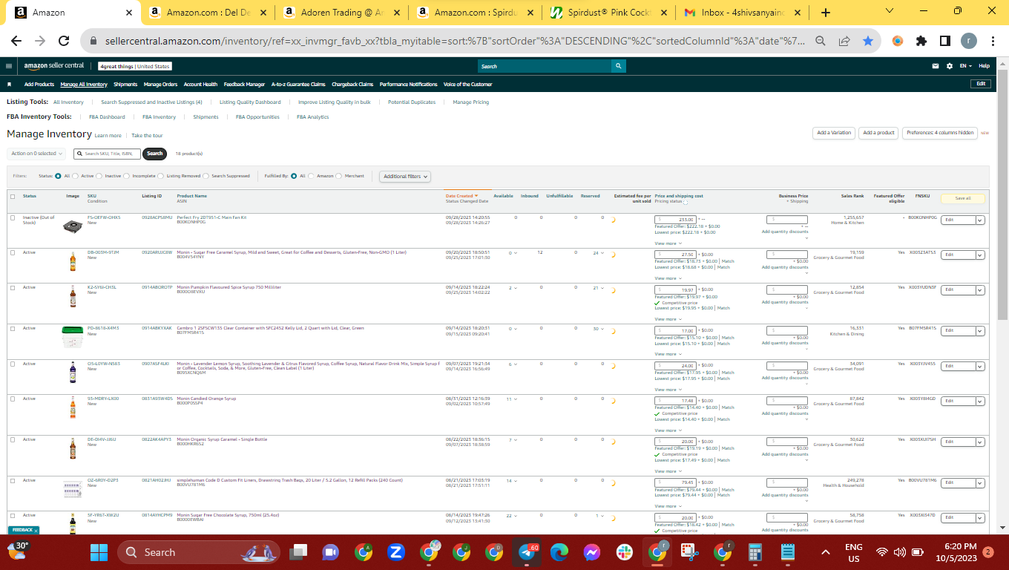Open Manage Orders in the nav menu
1009x570 pixels.
[x=160, y=85]
